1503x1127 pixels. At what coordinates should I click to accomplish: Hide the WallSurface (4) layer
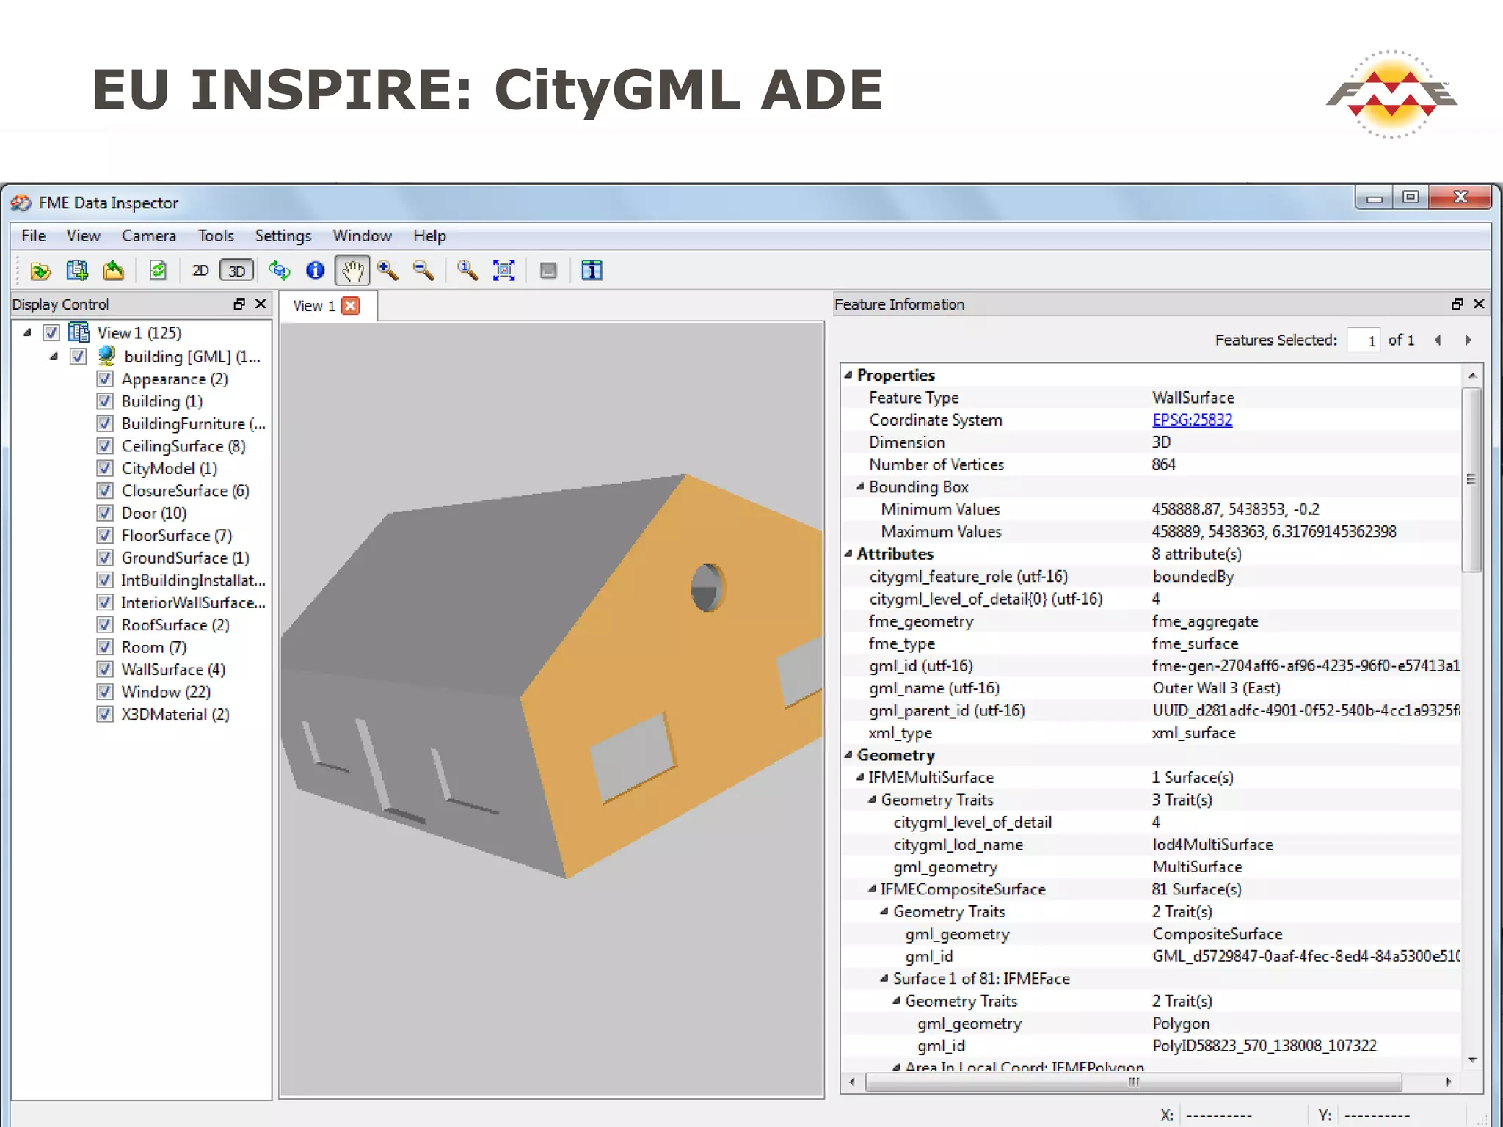[x=105, y=669]
